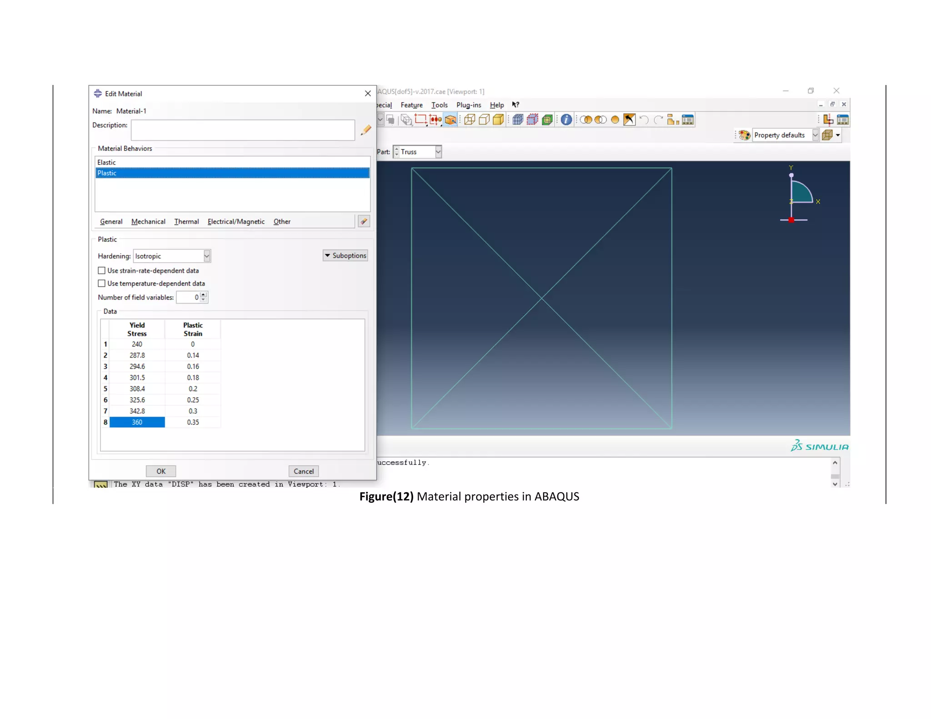Click the yellow blocks display group manager icon
Viewport: 931px width, 719px height.
point(673,120)
